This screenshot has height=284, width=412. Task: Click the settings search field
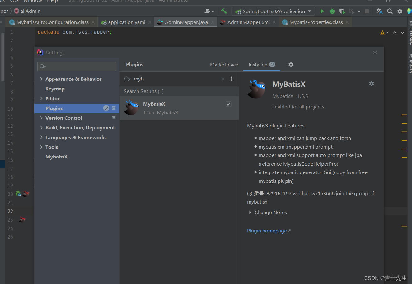77,66
